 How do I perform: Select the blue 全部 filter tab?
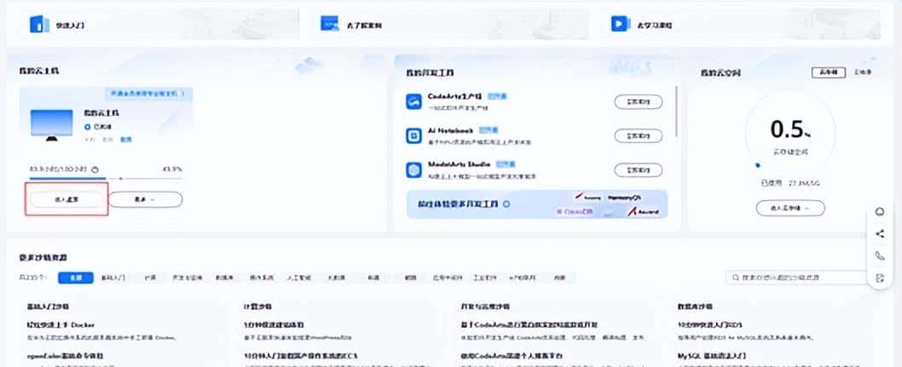[75, 278]
